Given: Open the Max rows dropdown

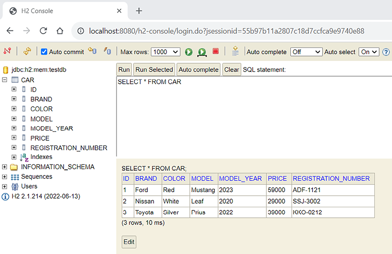Looking at the screenshot, I should click(166, 52).
